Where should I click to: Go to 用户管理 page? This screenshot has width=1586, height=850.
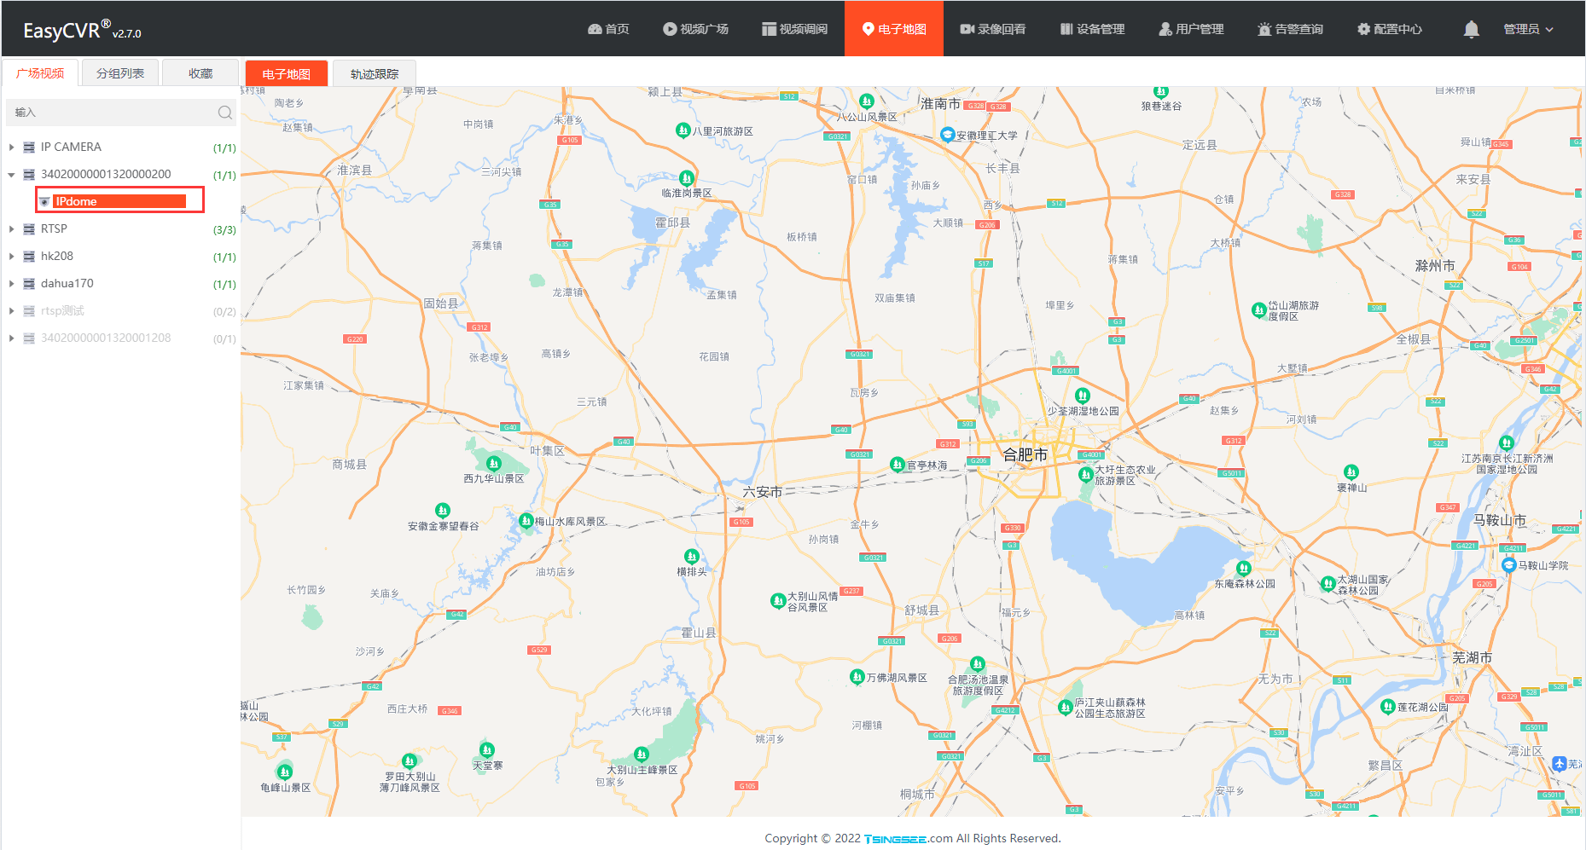pyautogui.click(x=1191, y=29)
